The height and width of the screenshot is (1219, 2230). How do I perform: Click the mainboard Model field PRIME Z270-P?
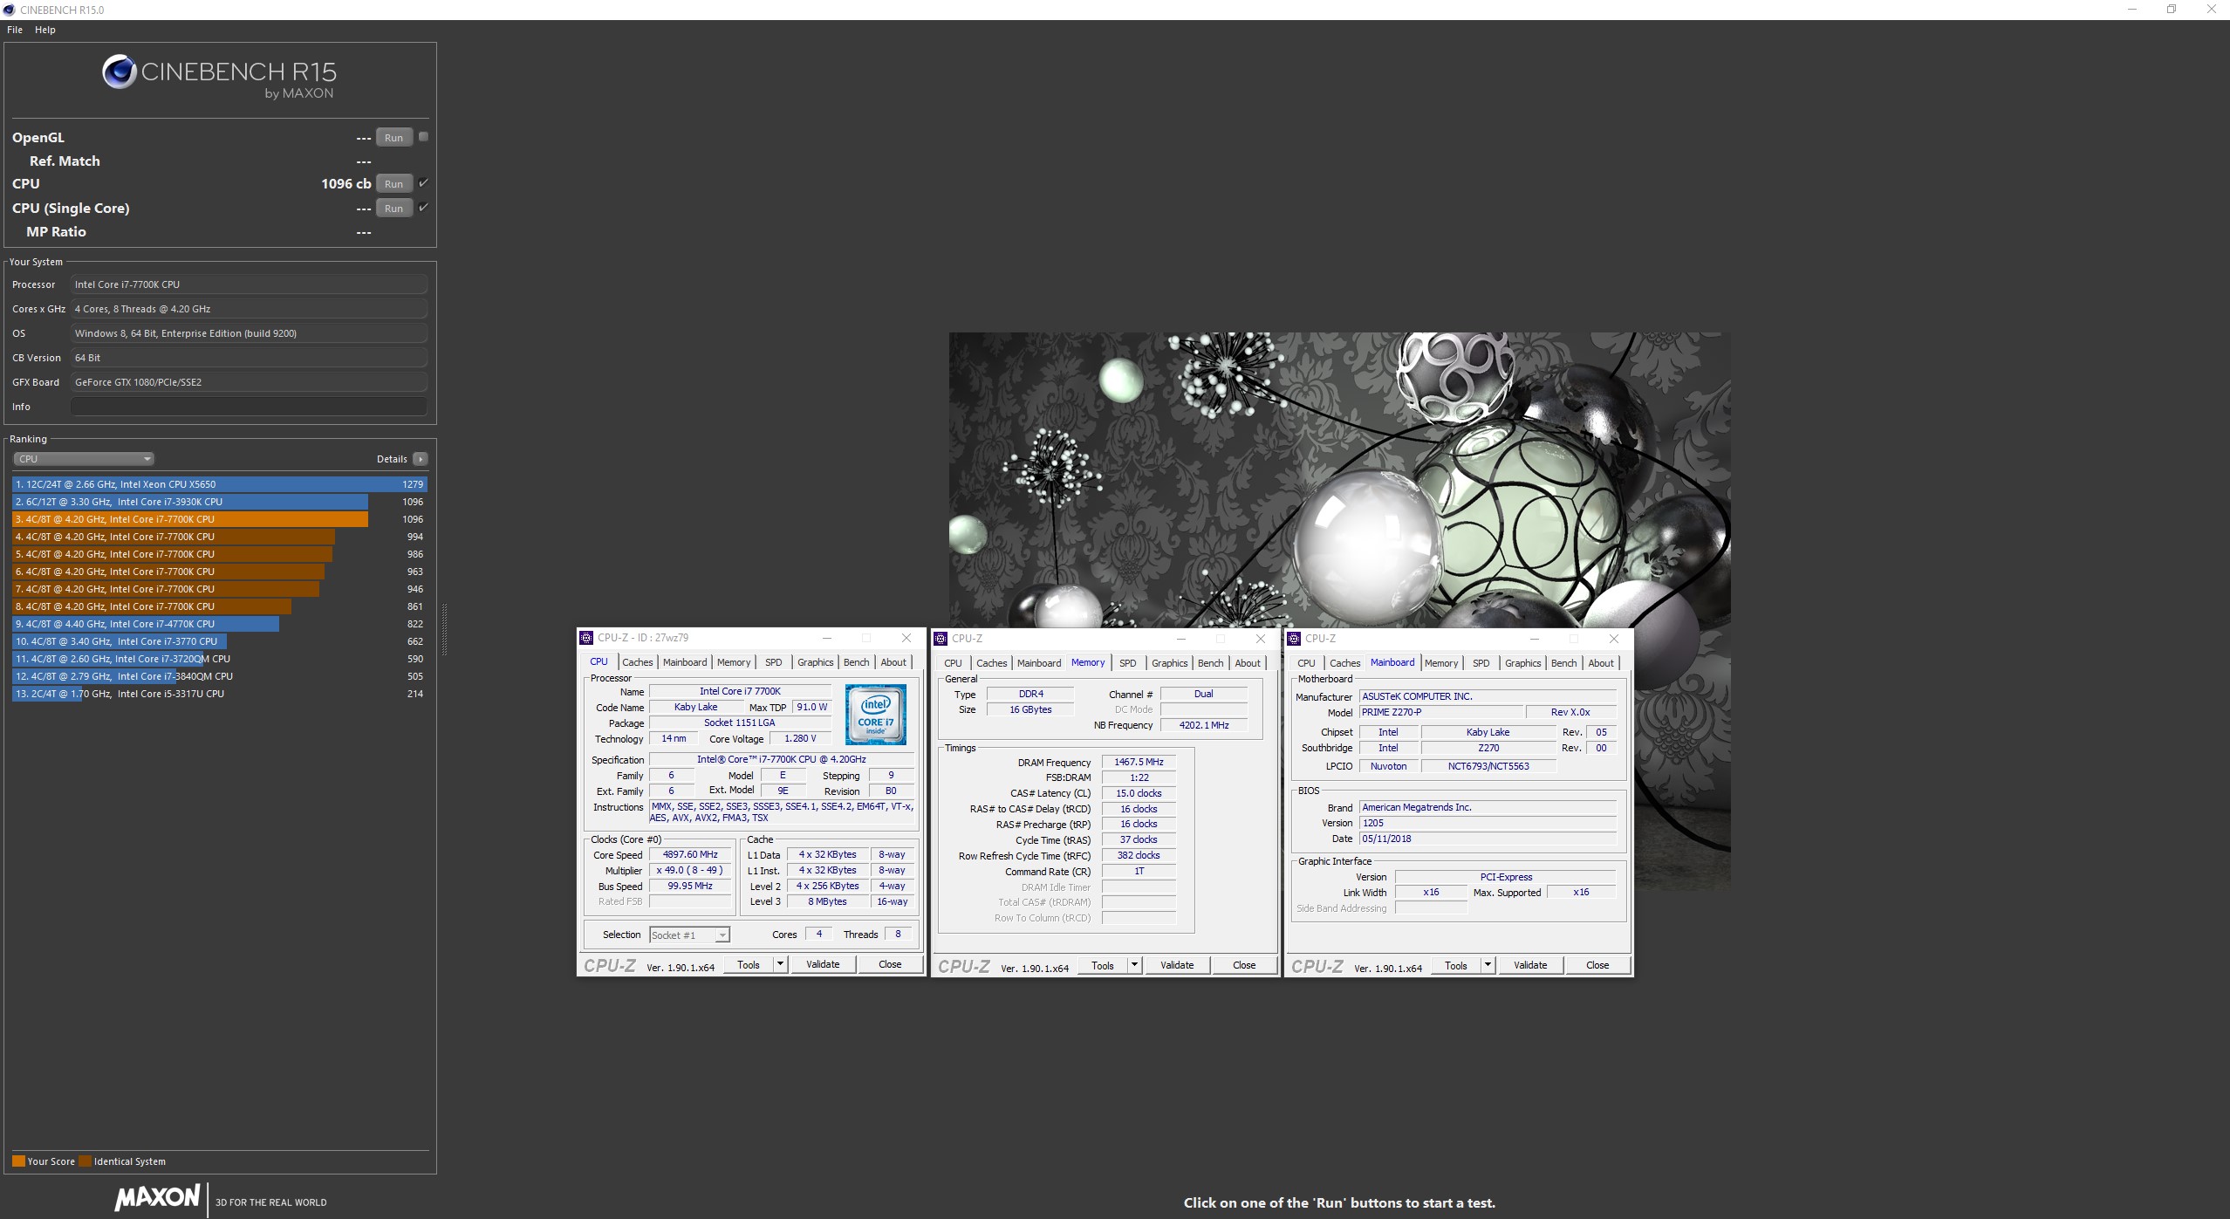pos(1441,712)
